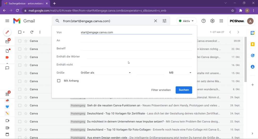Star the Canva mail from 10. Sept.
This screenshot has width=258, height=139.
coord(26,130)
